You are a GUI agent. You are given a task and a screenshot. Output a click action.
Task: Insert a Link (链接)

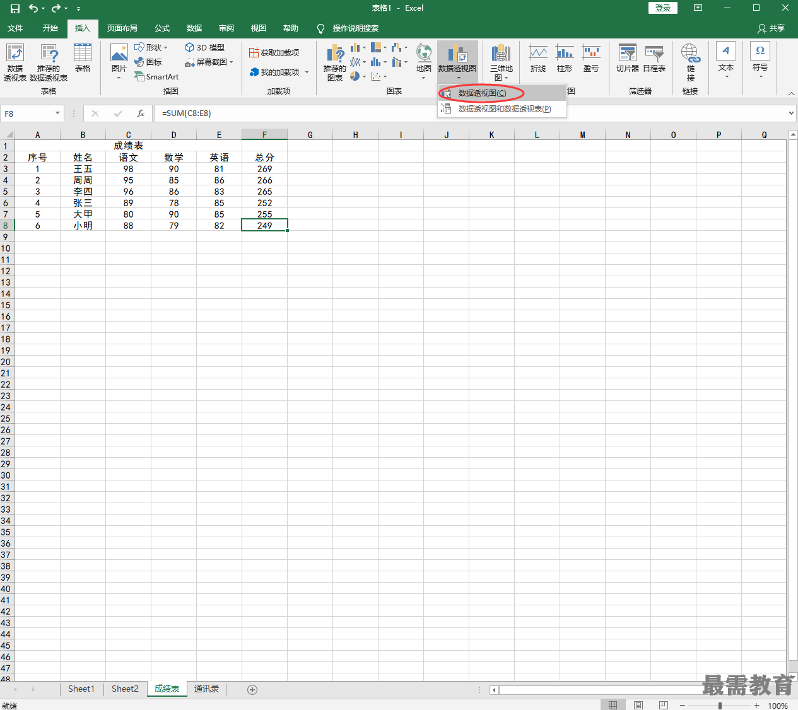coord(690,62)
